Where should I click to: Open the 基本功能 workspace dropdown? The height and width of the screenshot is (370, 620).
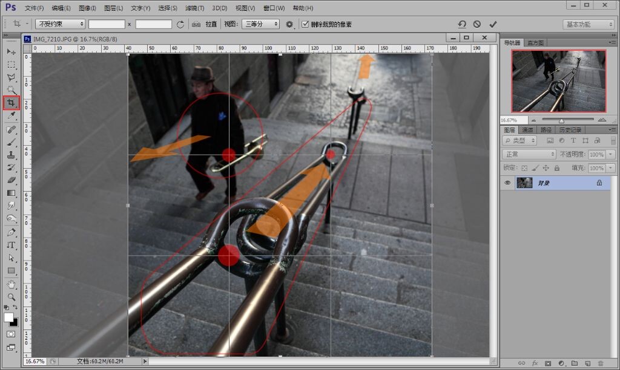tap(589, 24)
